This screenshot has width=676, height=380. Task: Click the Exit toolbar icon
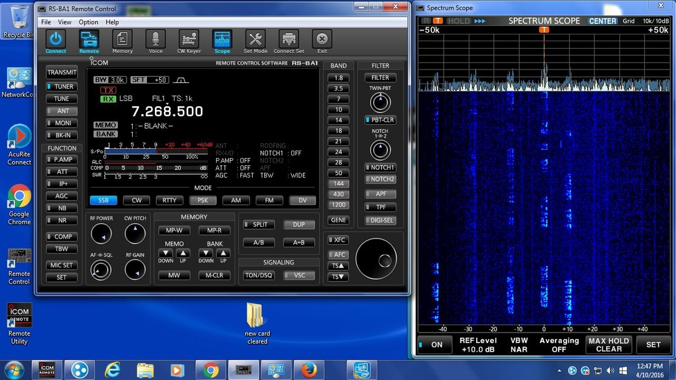click(x=322, y=41)
